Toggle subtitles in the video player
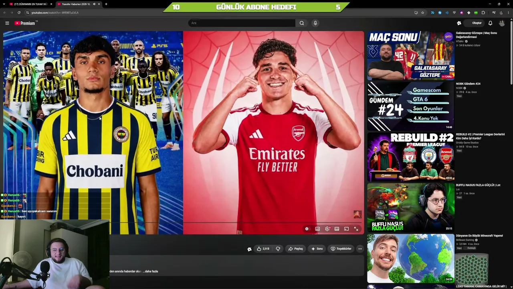 317,229
